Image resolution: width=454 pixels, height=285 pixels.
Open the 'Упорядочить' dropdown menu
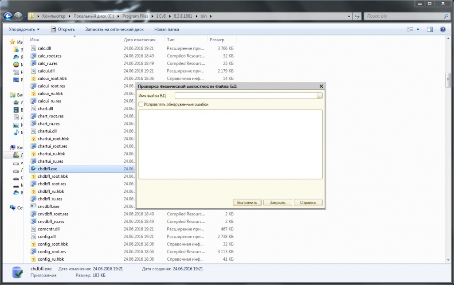coord(24,29)
